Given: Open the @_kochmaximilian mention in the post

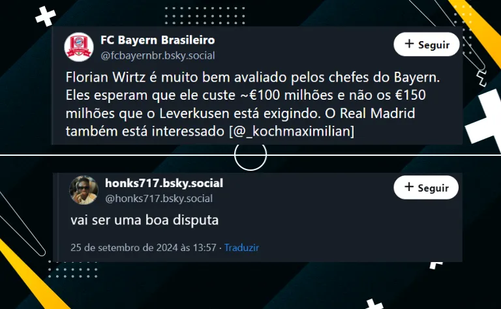Looking at the screenshot, I should pos(292,131).
